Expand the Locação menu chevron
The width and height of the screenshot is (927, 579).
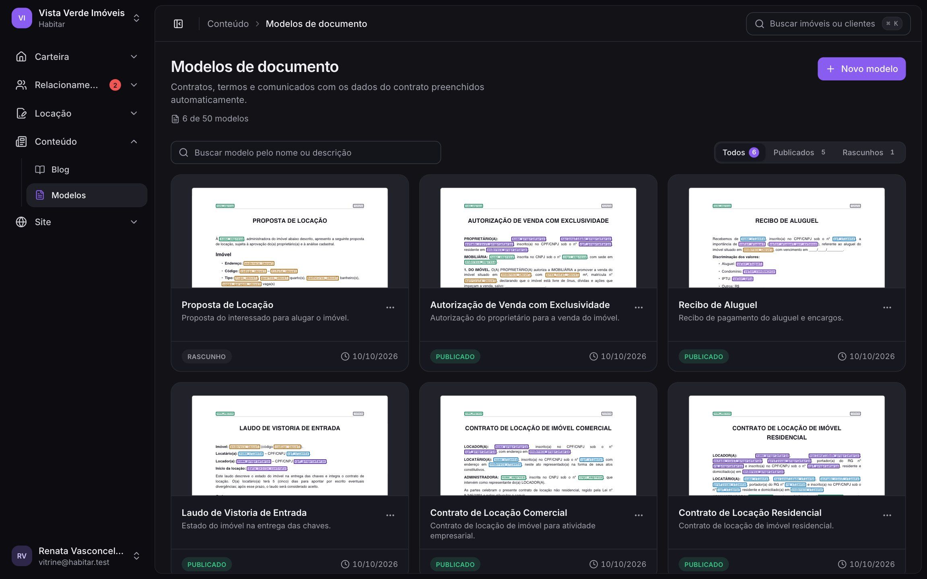click(134, 113)
